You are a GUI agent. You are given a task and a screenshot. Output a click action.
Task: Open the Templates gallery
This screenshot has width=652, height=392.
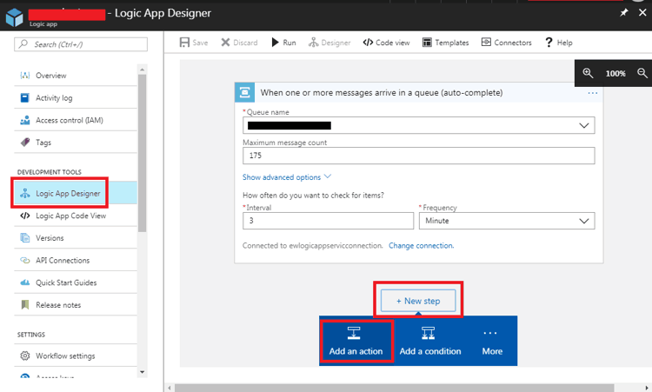[445, 43]
